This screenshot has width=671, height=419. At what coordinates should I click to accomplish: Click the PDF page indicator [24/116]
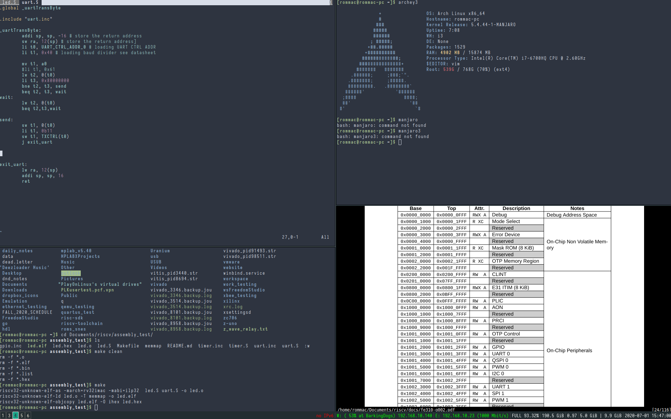(661, 410)
